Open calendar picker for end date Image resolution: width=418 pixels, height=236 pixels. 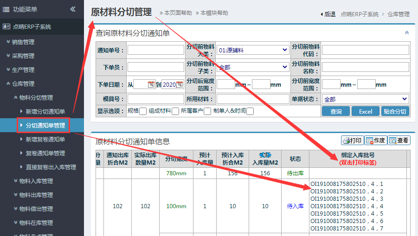click(x=180, y=85)
